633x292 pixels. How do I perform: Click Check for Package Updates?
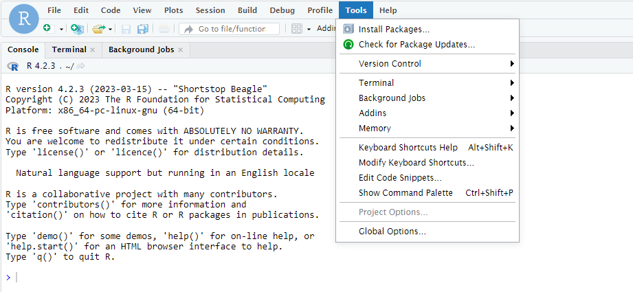click(x=417, y=45)
